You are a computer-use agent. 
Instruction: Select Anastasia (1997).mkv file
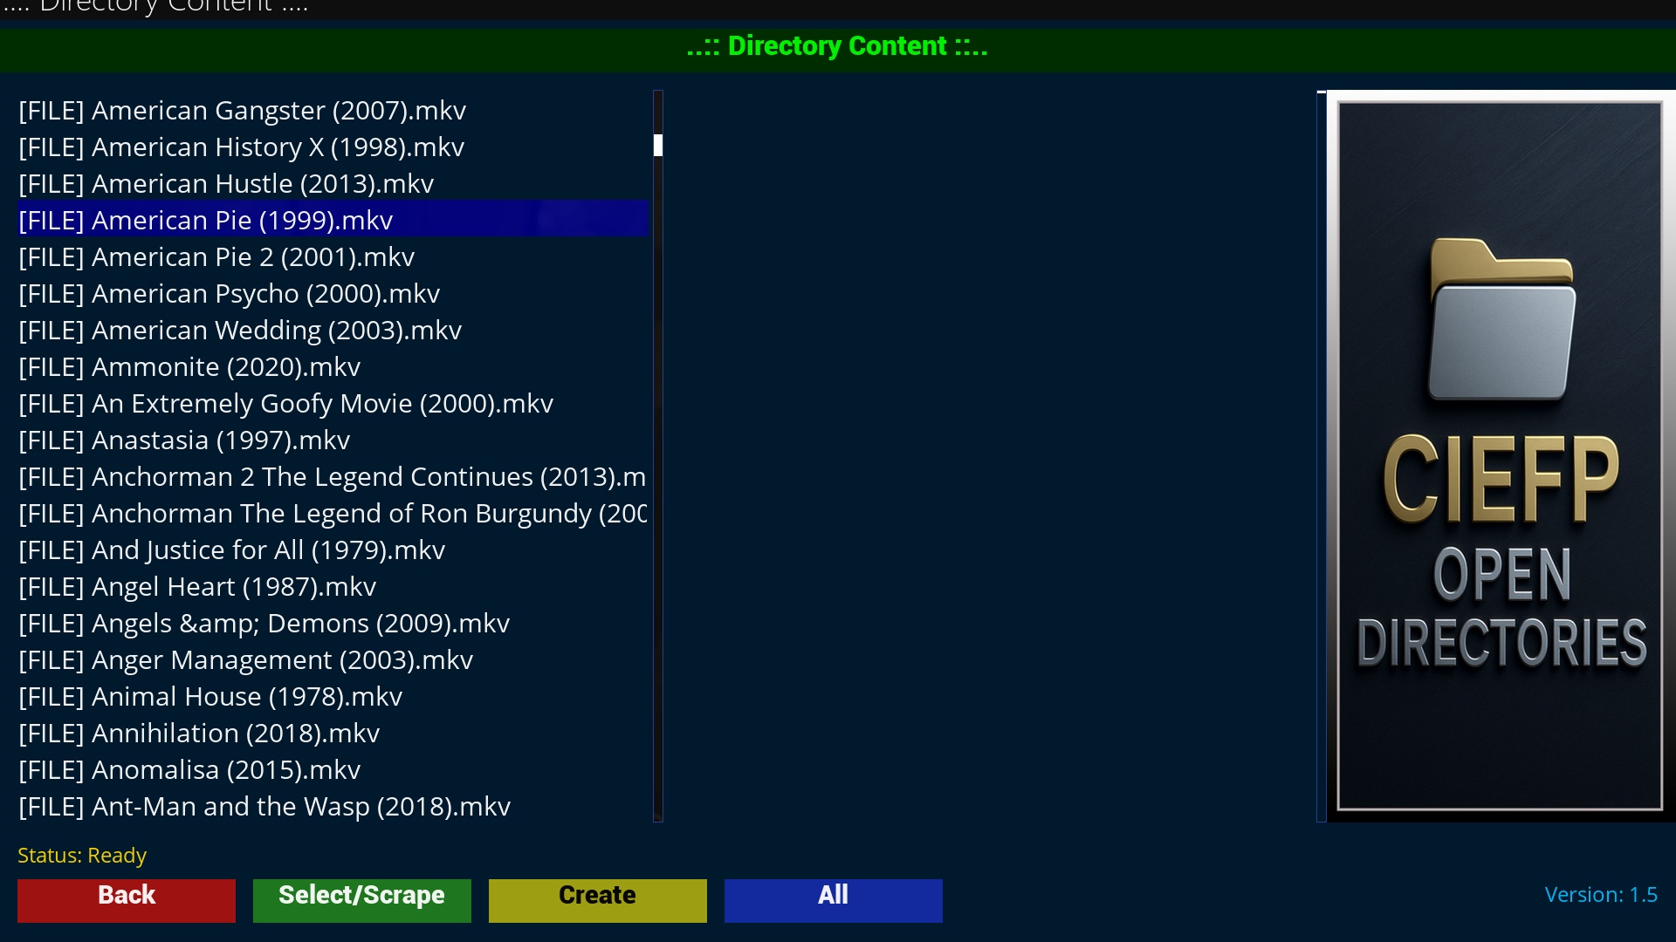[x=333, y=440]
